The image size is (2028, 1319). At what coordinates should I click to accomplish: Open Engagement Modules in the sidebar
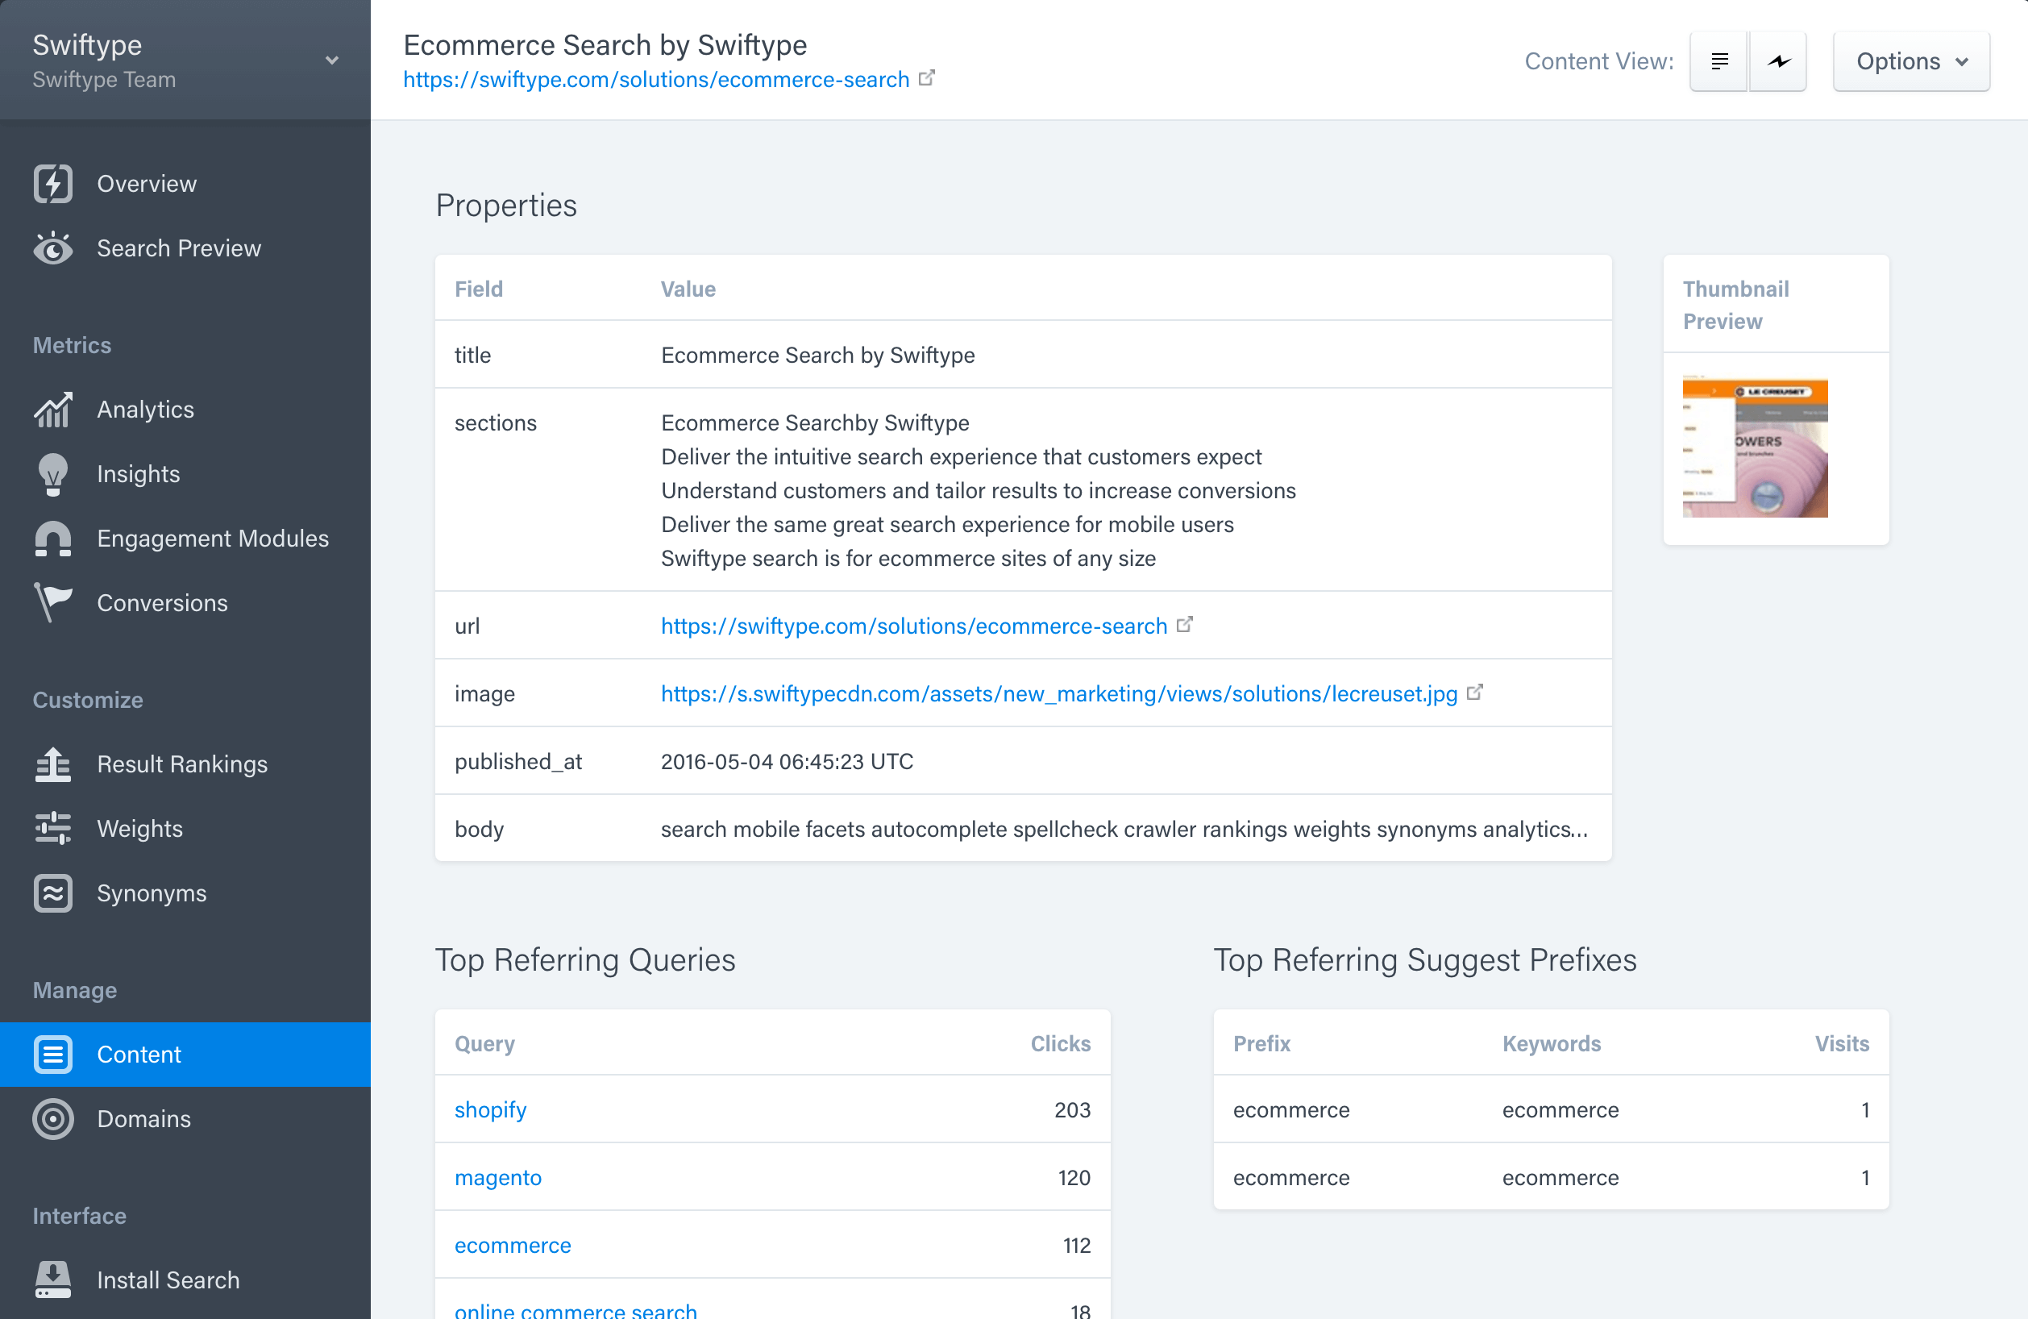click(x=212, y=539)
